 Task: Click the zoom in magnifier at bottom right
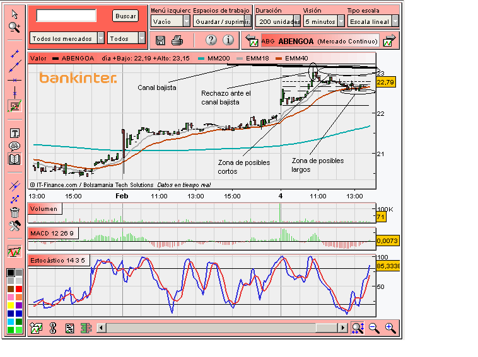click(x=390, y=328)
